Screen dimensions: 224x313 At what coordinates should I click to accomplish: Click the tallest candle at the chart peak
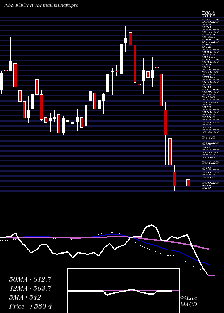[130, 38]
